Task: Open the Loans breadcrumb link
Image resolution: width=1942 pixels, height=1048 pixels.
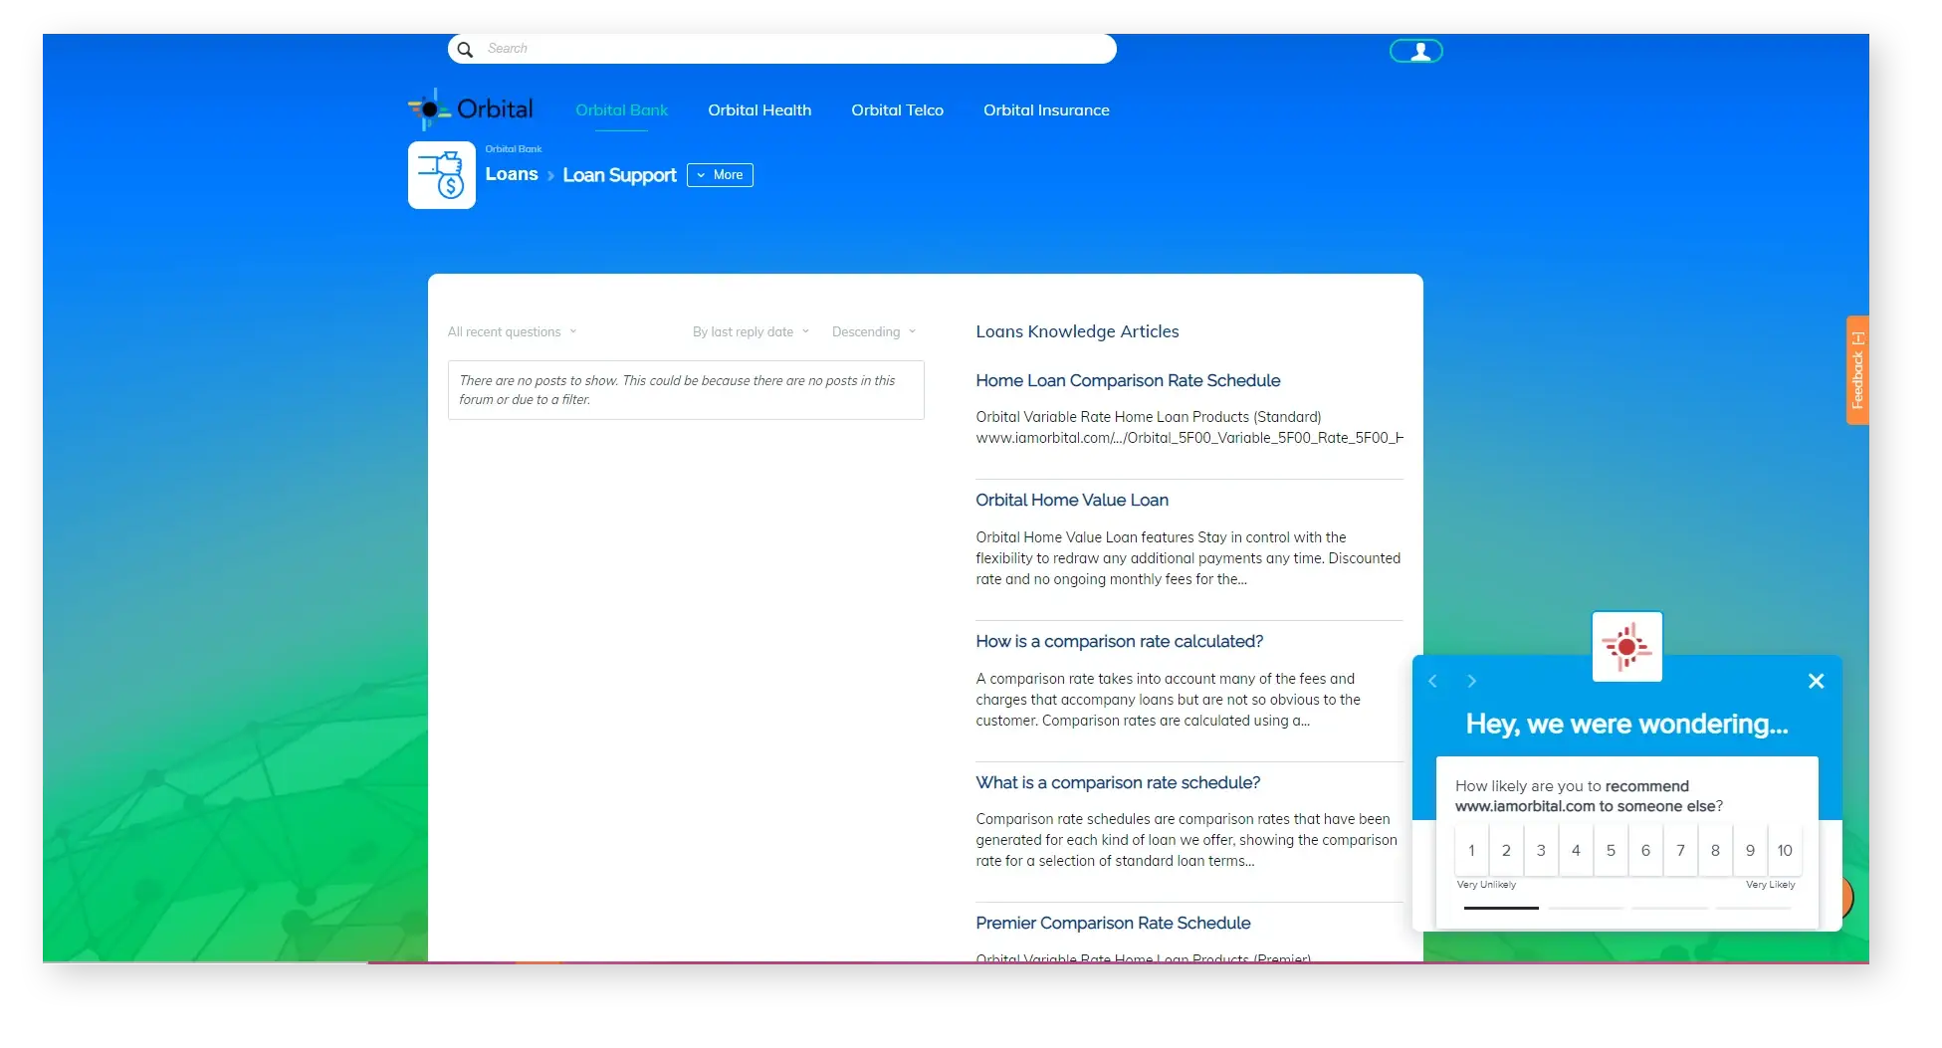Action: (x=512, y=174)
